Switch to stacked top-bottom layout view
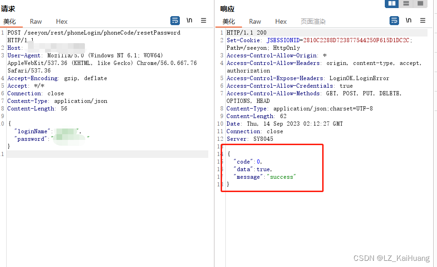 point(406,4)
